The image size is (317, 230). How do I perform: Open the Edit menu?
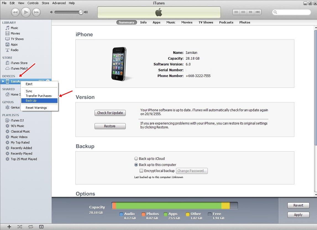click(x=12, y=3)
